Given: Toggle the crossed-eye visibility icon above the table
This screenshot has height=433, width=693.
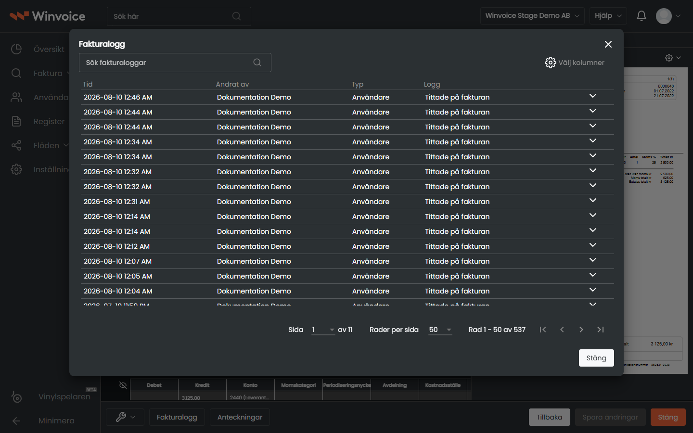Looking at the screenshot, I should [x=123, y=385].
